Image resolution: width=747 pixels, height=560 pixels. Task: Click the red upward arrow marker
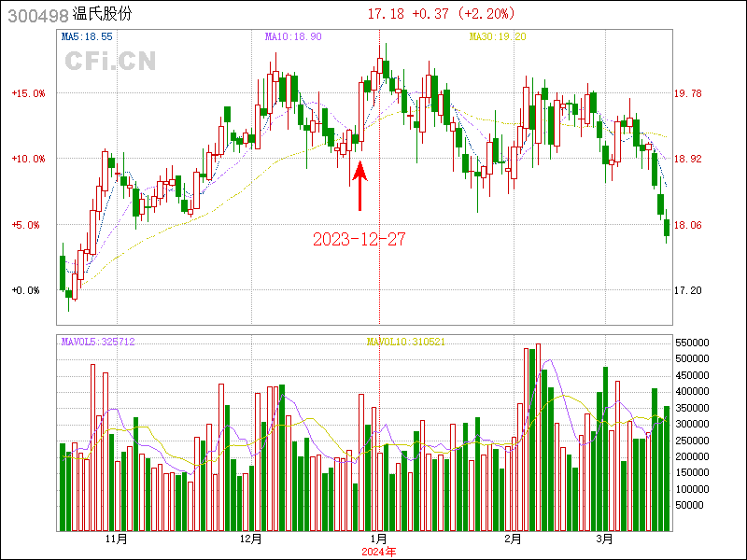point(359,183)
